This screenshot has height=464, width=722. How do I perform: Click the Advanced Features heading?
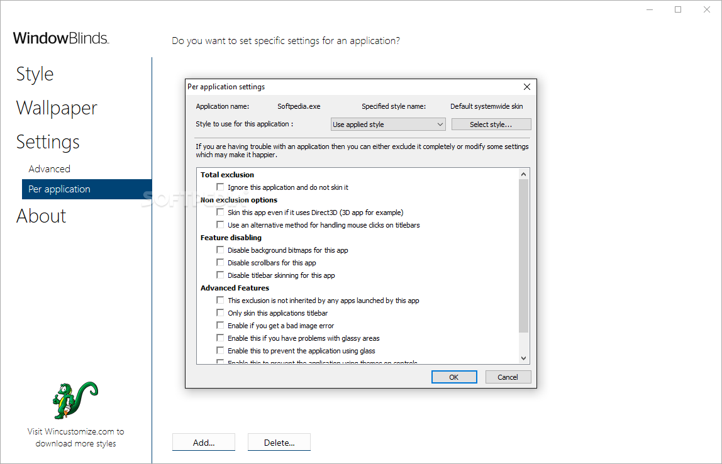click(235, 288)
